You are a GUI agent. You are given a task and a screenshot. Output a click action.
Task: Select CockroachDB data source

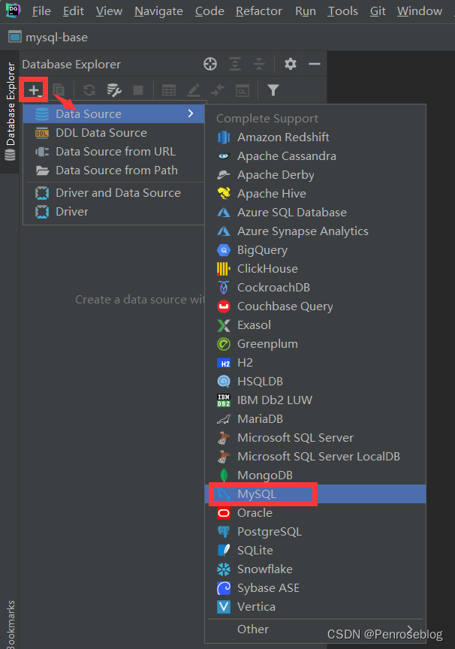[315, 287]
